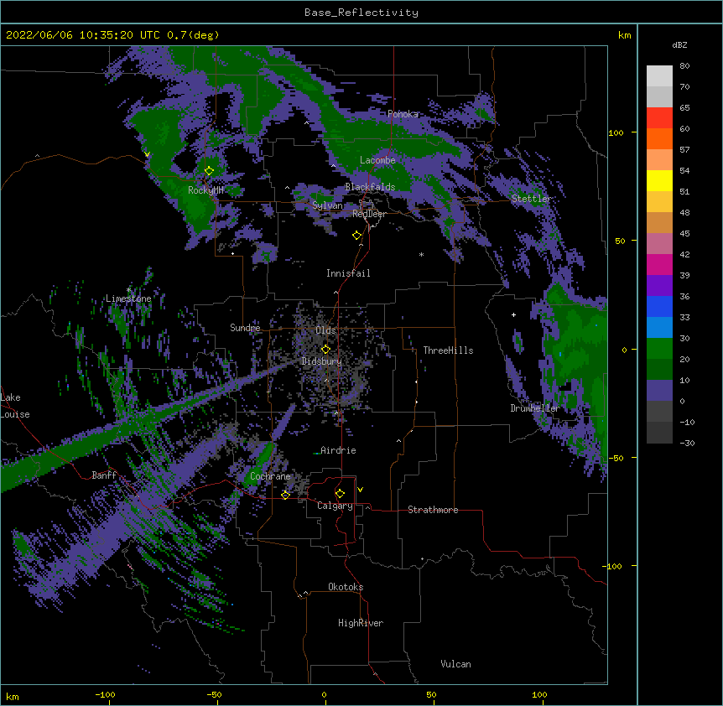Click the Limestone label

coord(128,298)
